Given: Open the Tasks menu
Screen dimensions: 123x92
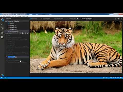Looking at the screenshot, I should coord(23,16).
